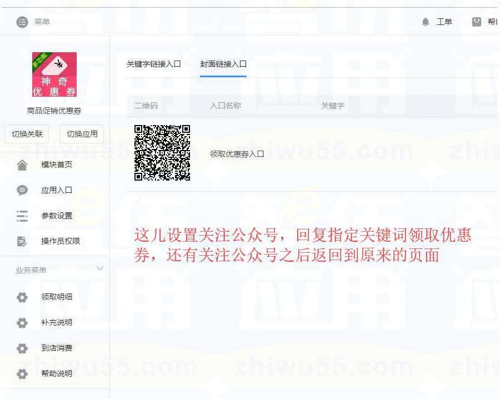Image resolution: width=500 pixels, height=399 pixels.
Task: Open 应用入口 via the chat bubble icon
Action: point(22,191)
